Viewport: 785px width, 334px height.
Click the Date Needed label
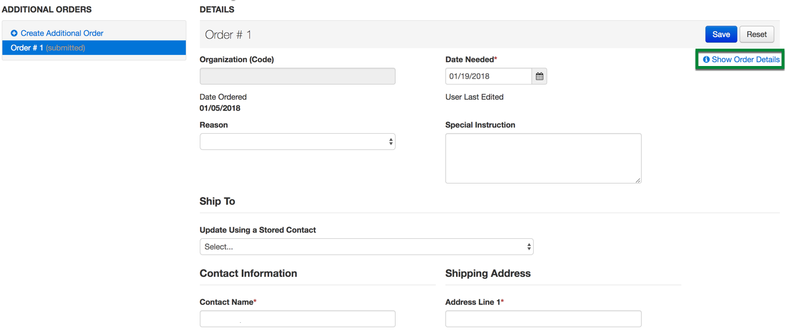pyautogui.click(x=469, y=60)
